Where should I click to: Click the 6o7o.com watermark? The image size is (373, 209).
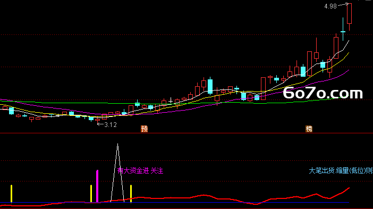coord(323,93)
